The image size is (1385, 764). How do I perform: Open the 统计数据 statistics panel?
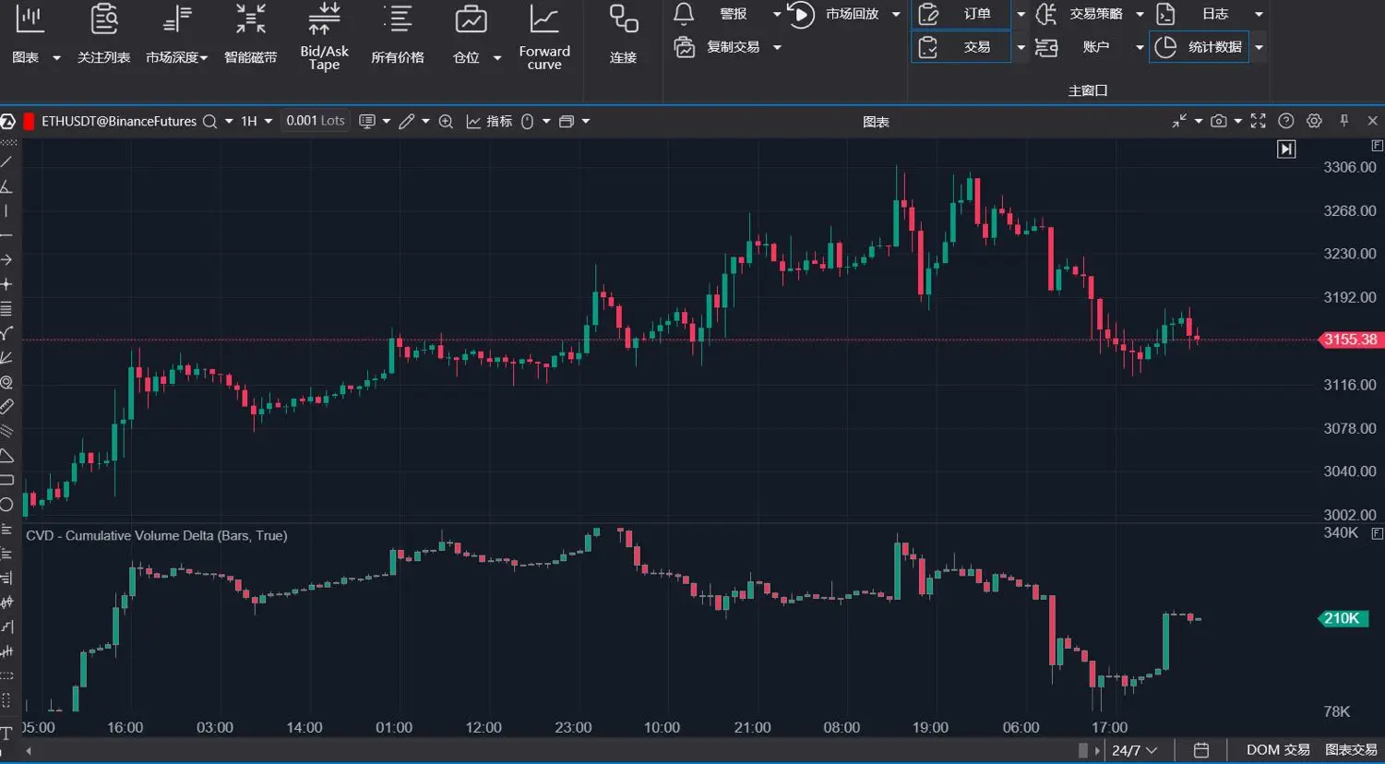point(1200,47)
